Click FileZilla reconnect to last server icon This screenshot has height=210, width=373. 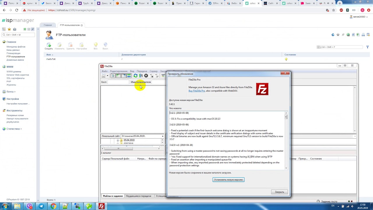(x=157, y=76)
